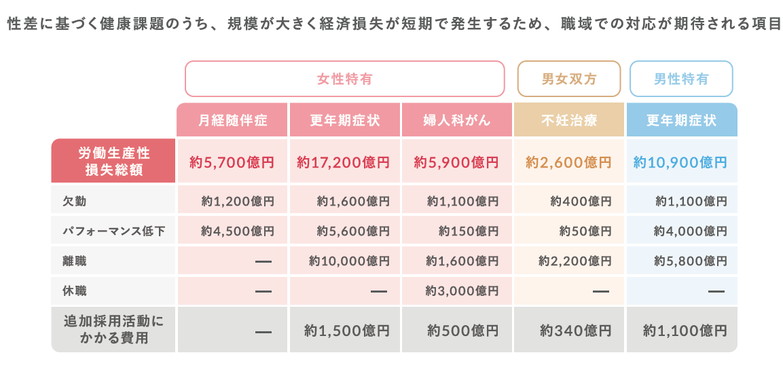Click the 約340億円 recruitment cost cell
Screen dimensions: 783x374
pos(576,331)
